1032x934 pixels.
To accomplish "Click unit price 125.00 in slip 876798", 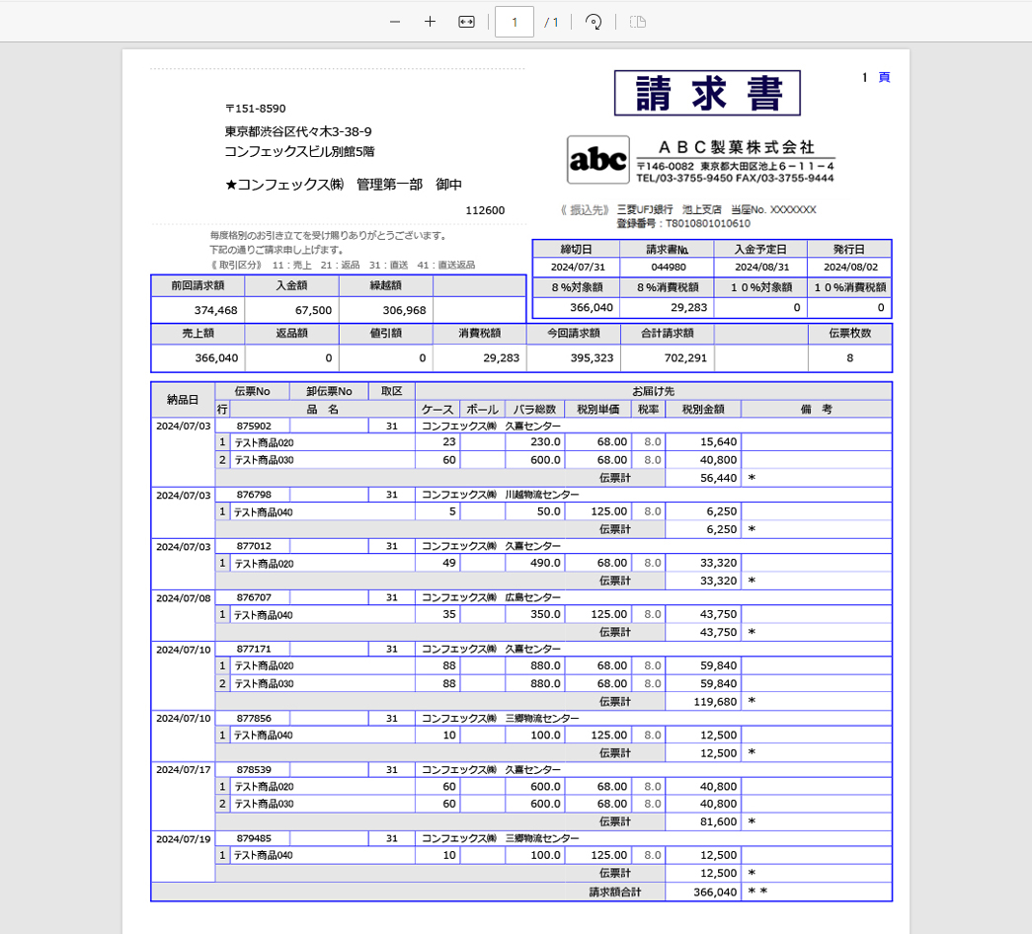I will click(x=608, y=511).
